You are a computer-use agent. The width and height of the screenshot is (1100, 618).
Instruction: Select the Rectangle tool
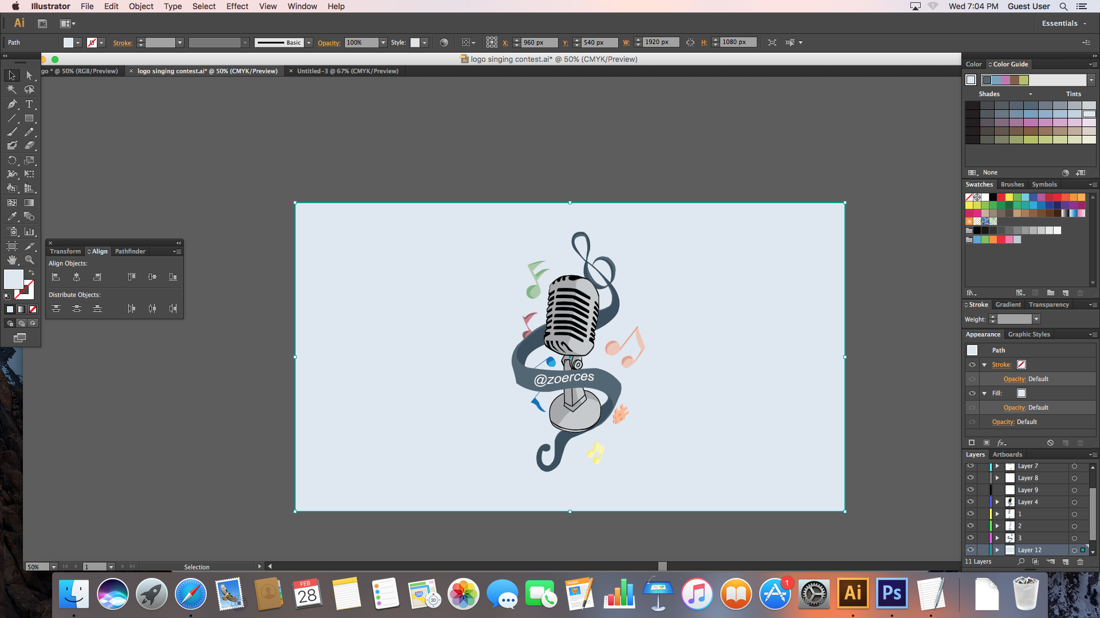click(29, 118)
